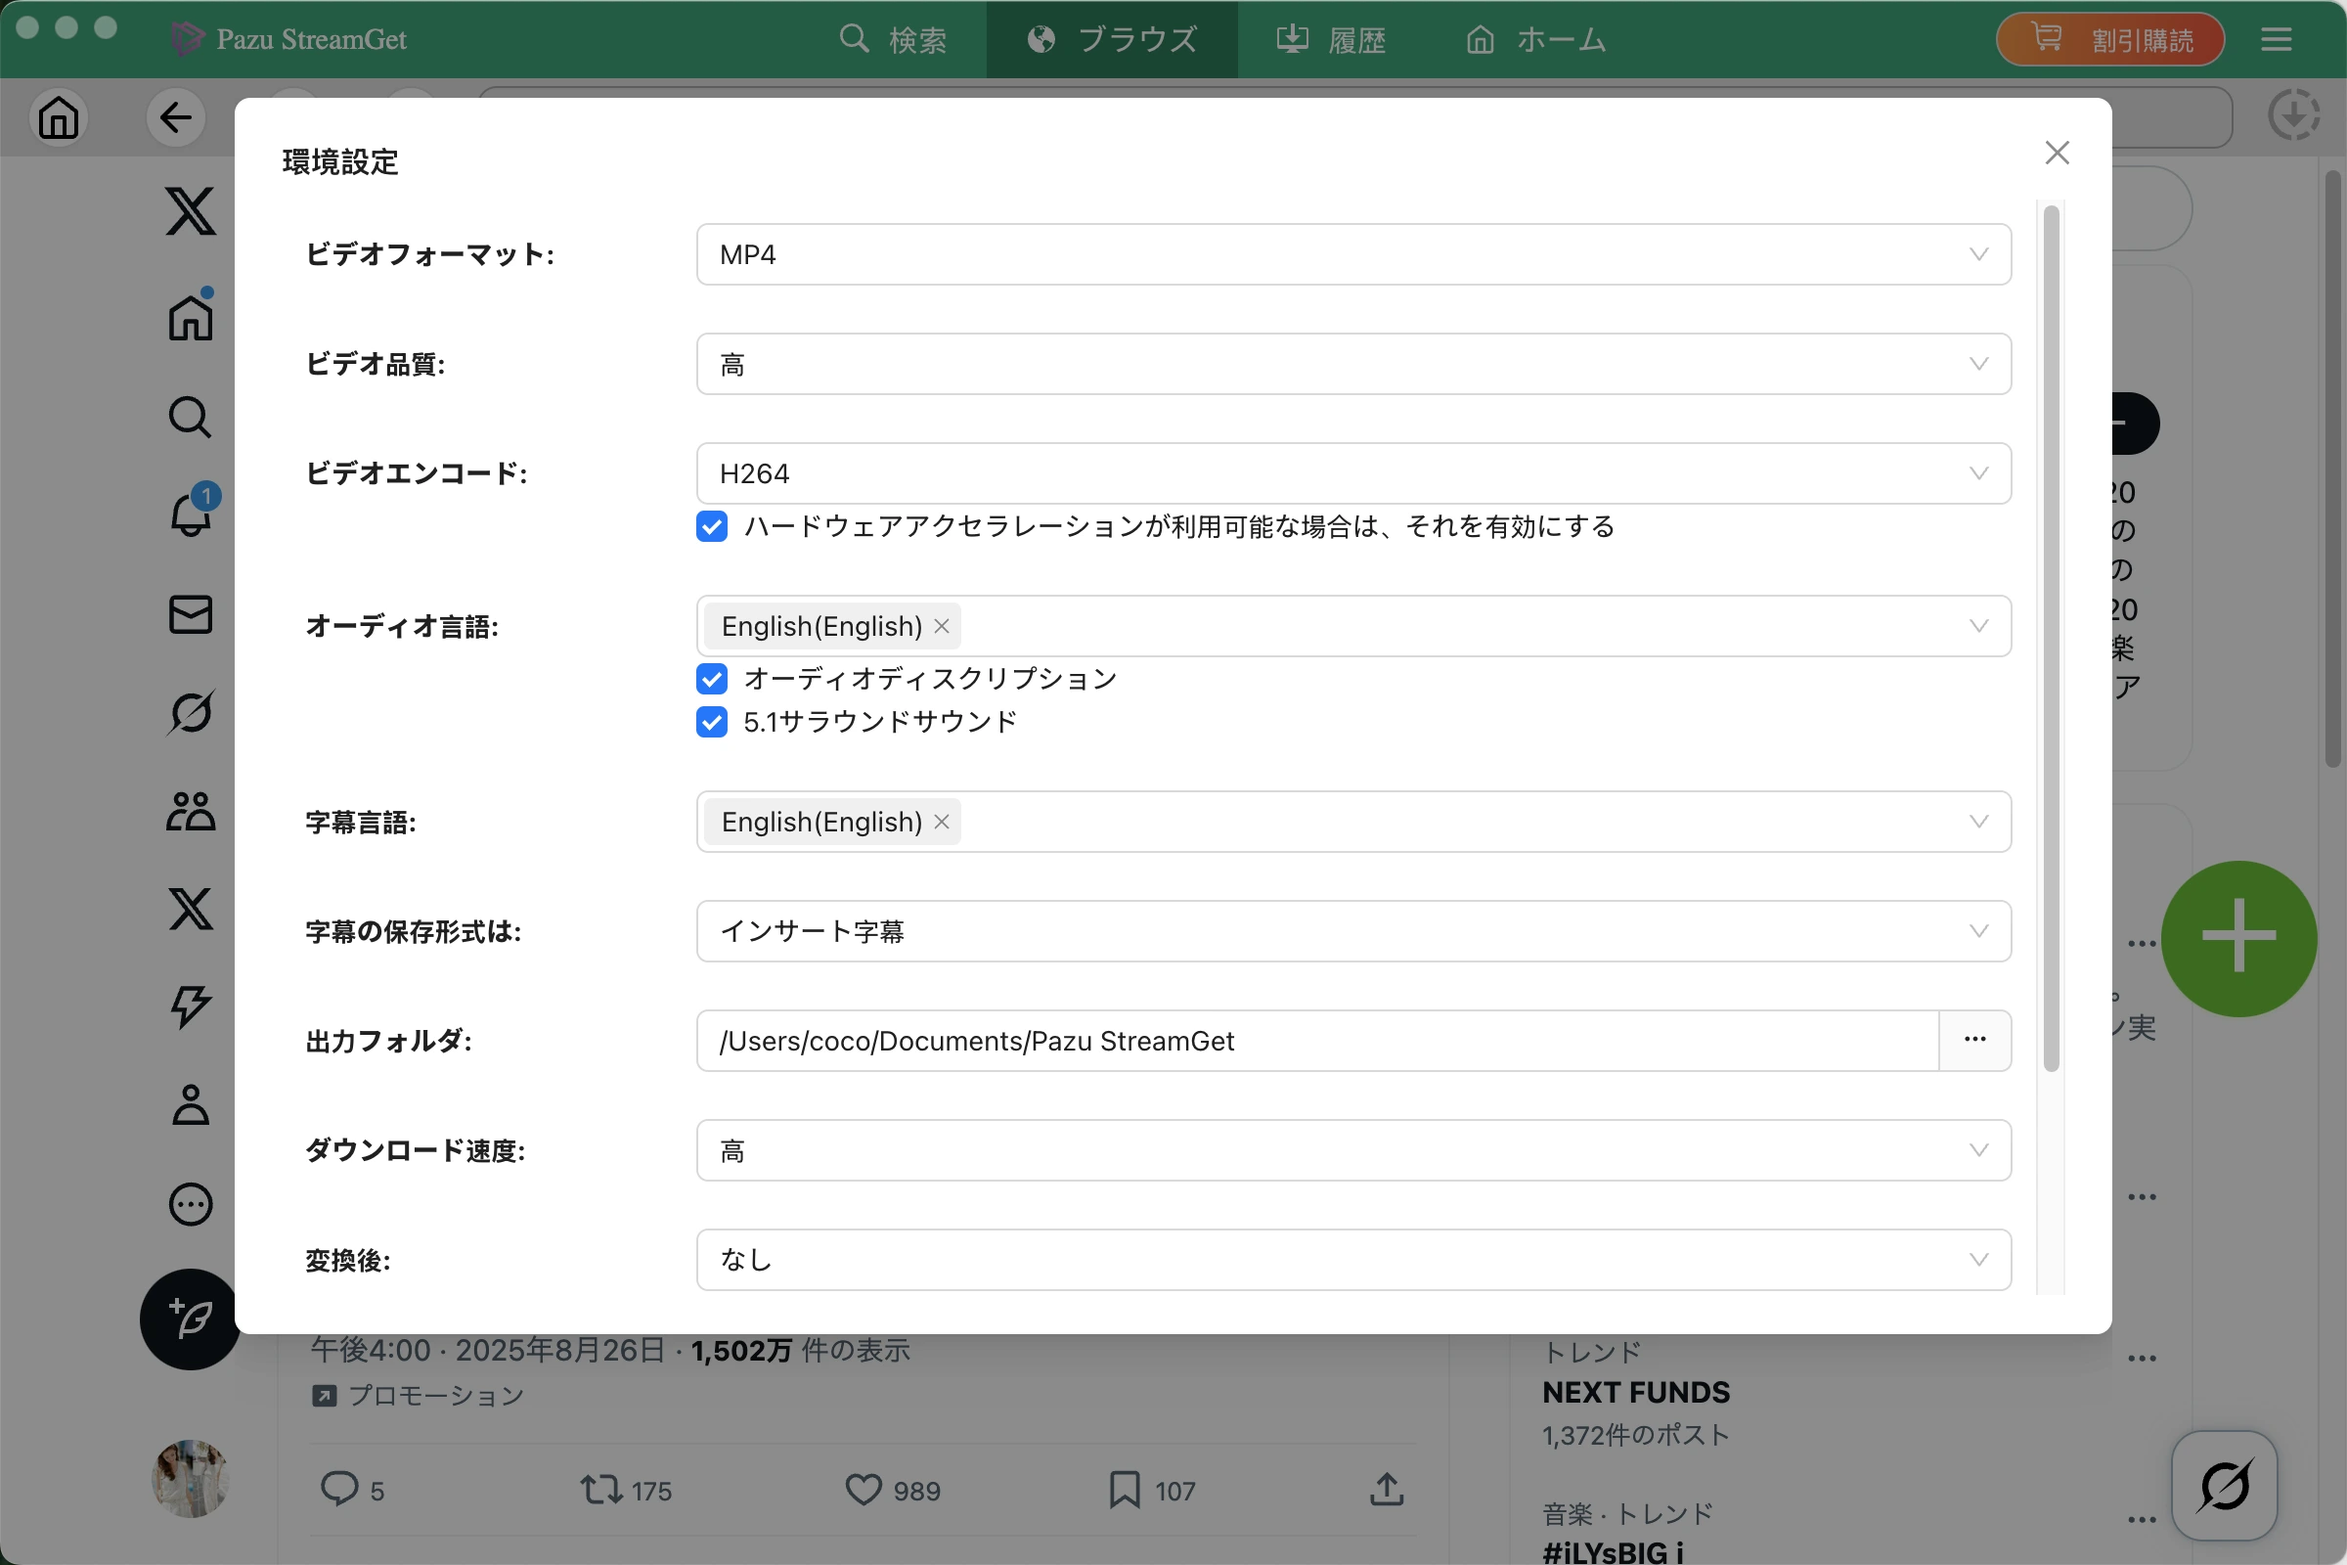Click repost icon with 175 reposts
This screenshot has height=1565, width=2347.
click(601, 1489)
